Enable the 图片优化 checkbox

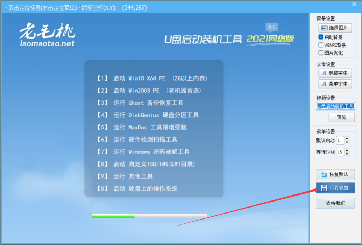tap(321, 53)
